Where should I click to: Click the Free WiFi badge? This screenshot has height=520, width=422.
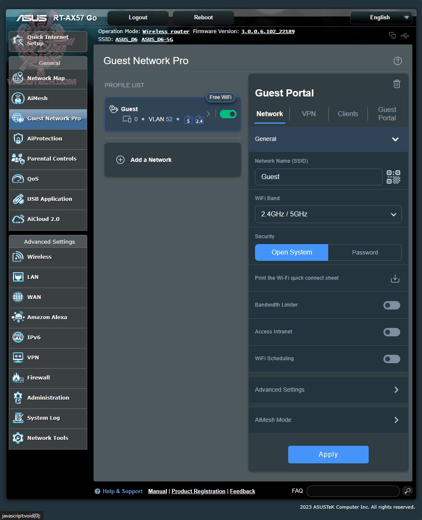click(x=221, y=97)
